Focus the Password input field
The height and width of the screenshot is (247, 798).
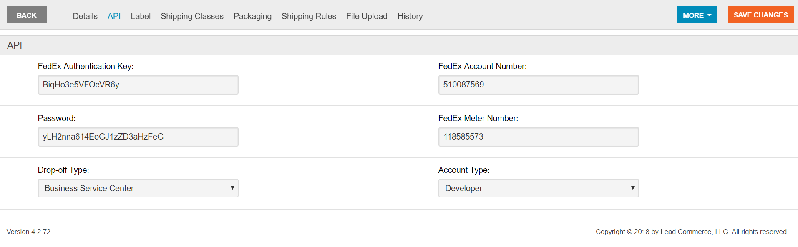(138, 137)
